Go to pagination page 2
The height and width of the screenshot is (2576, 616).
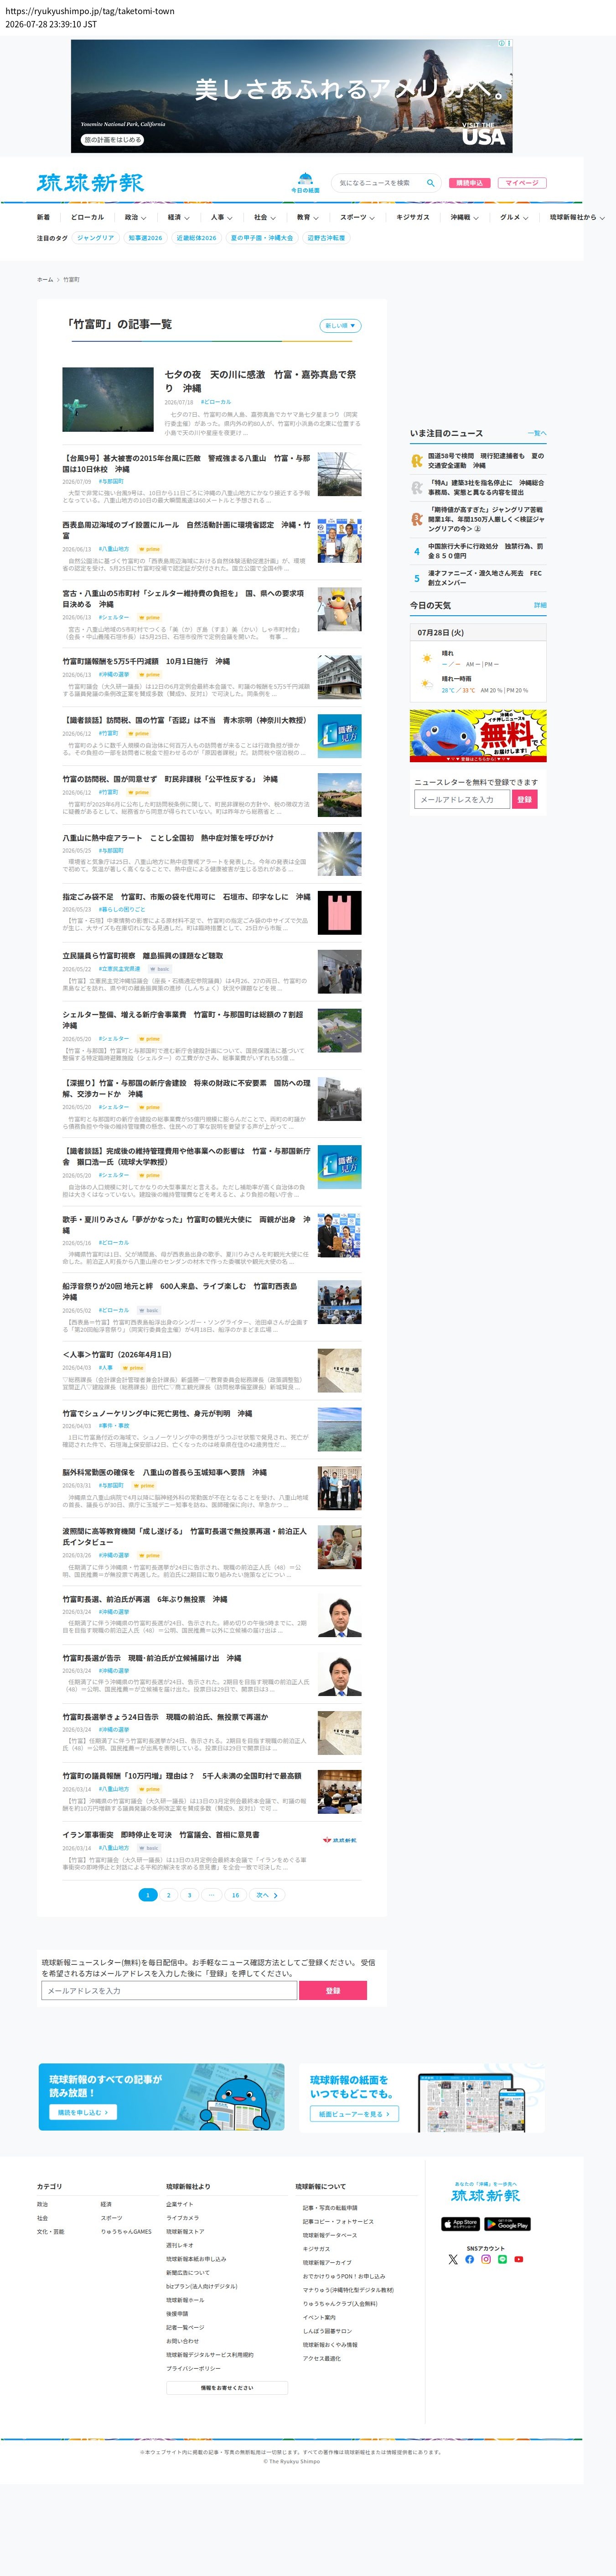pos(169,1895)
